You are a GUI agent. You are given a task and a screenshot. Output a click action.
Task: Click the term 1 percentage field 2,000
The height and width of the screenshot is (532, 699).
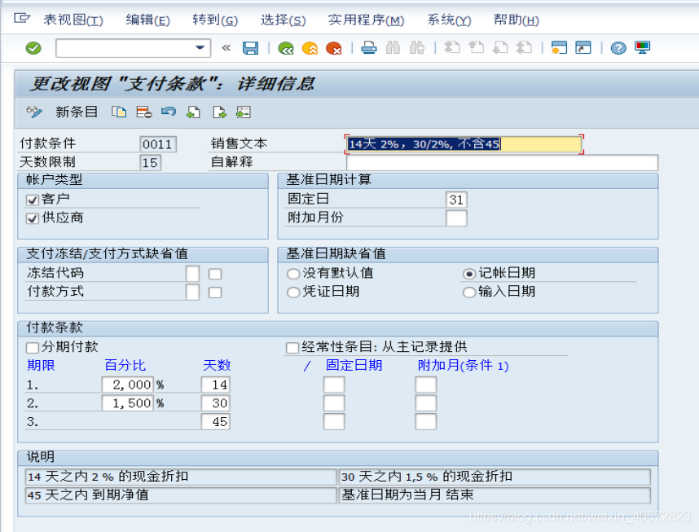click(x=127, y=385)
